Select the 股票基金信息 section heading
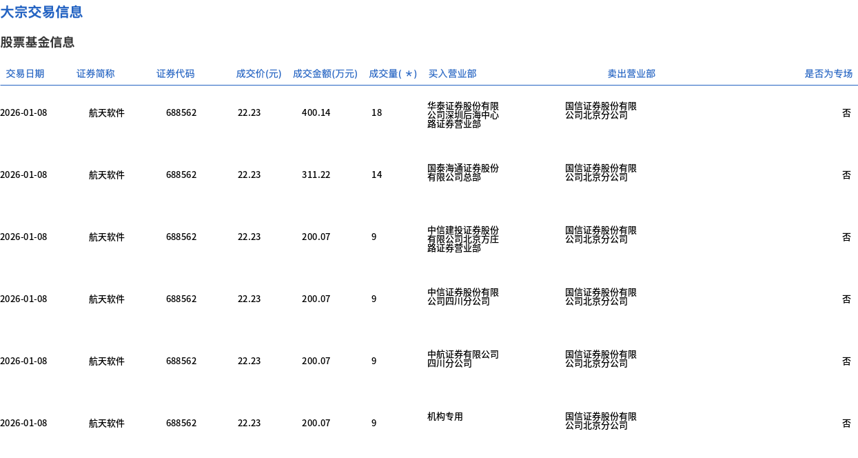858x458 pixels. (x=37, y=42)
